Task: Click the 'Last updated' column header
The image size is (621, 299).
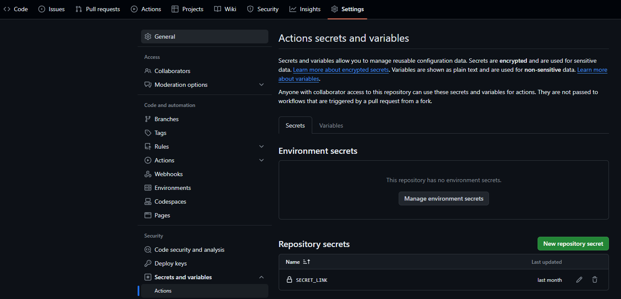Action: (547, 262)
